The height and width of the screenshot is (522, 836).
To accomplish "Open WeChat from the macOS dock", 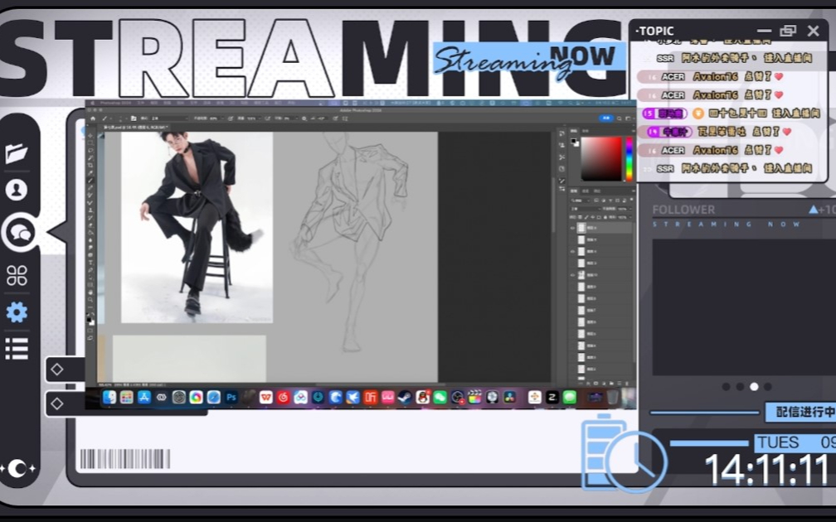I will (440, 398).
